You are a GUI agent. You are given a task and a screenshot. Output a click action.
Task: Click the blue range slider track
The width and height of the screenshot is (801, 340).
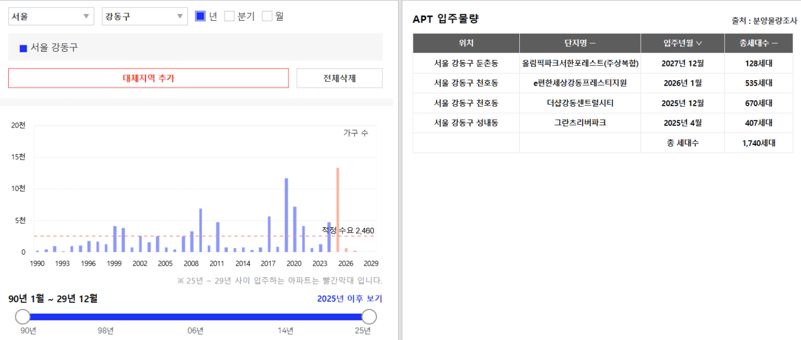196,317
